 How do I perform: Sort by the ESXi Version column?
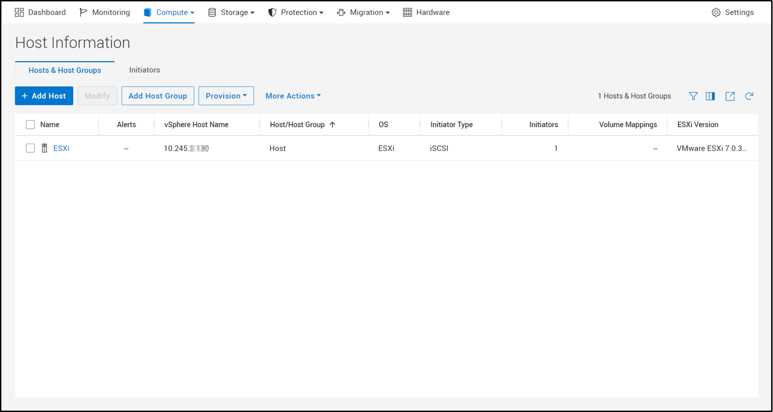coord(698,125)
